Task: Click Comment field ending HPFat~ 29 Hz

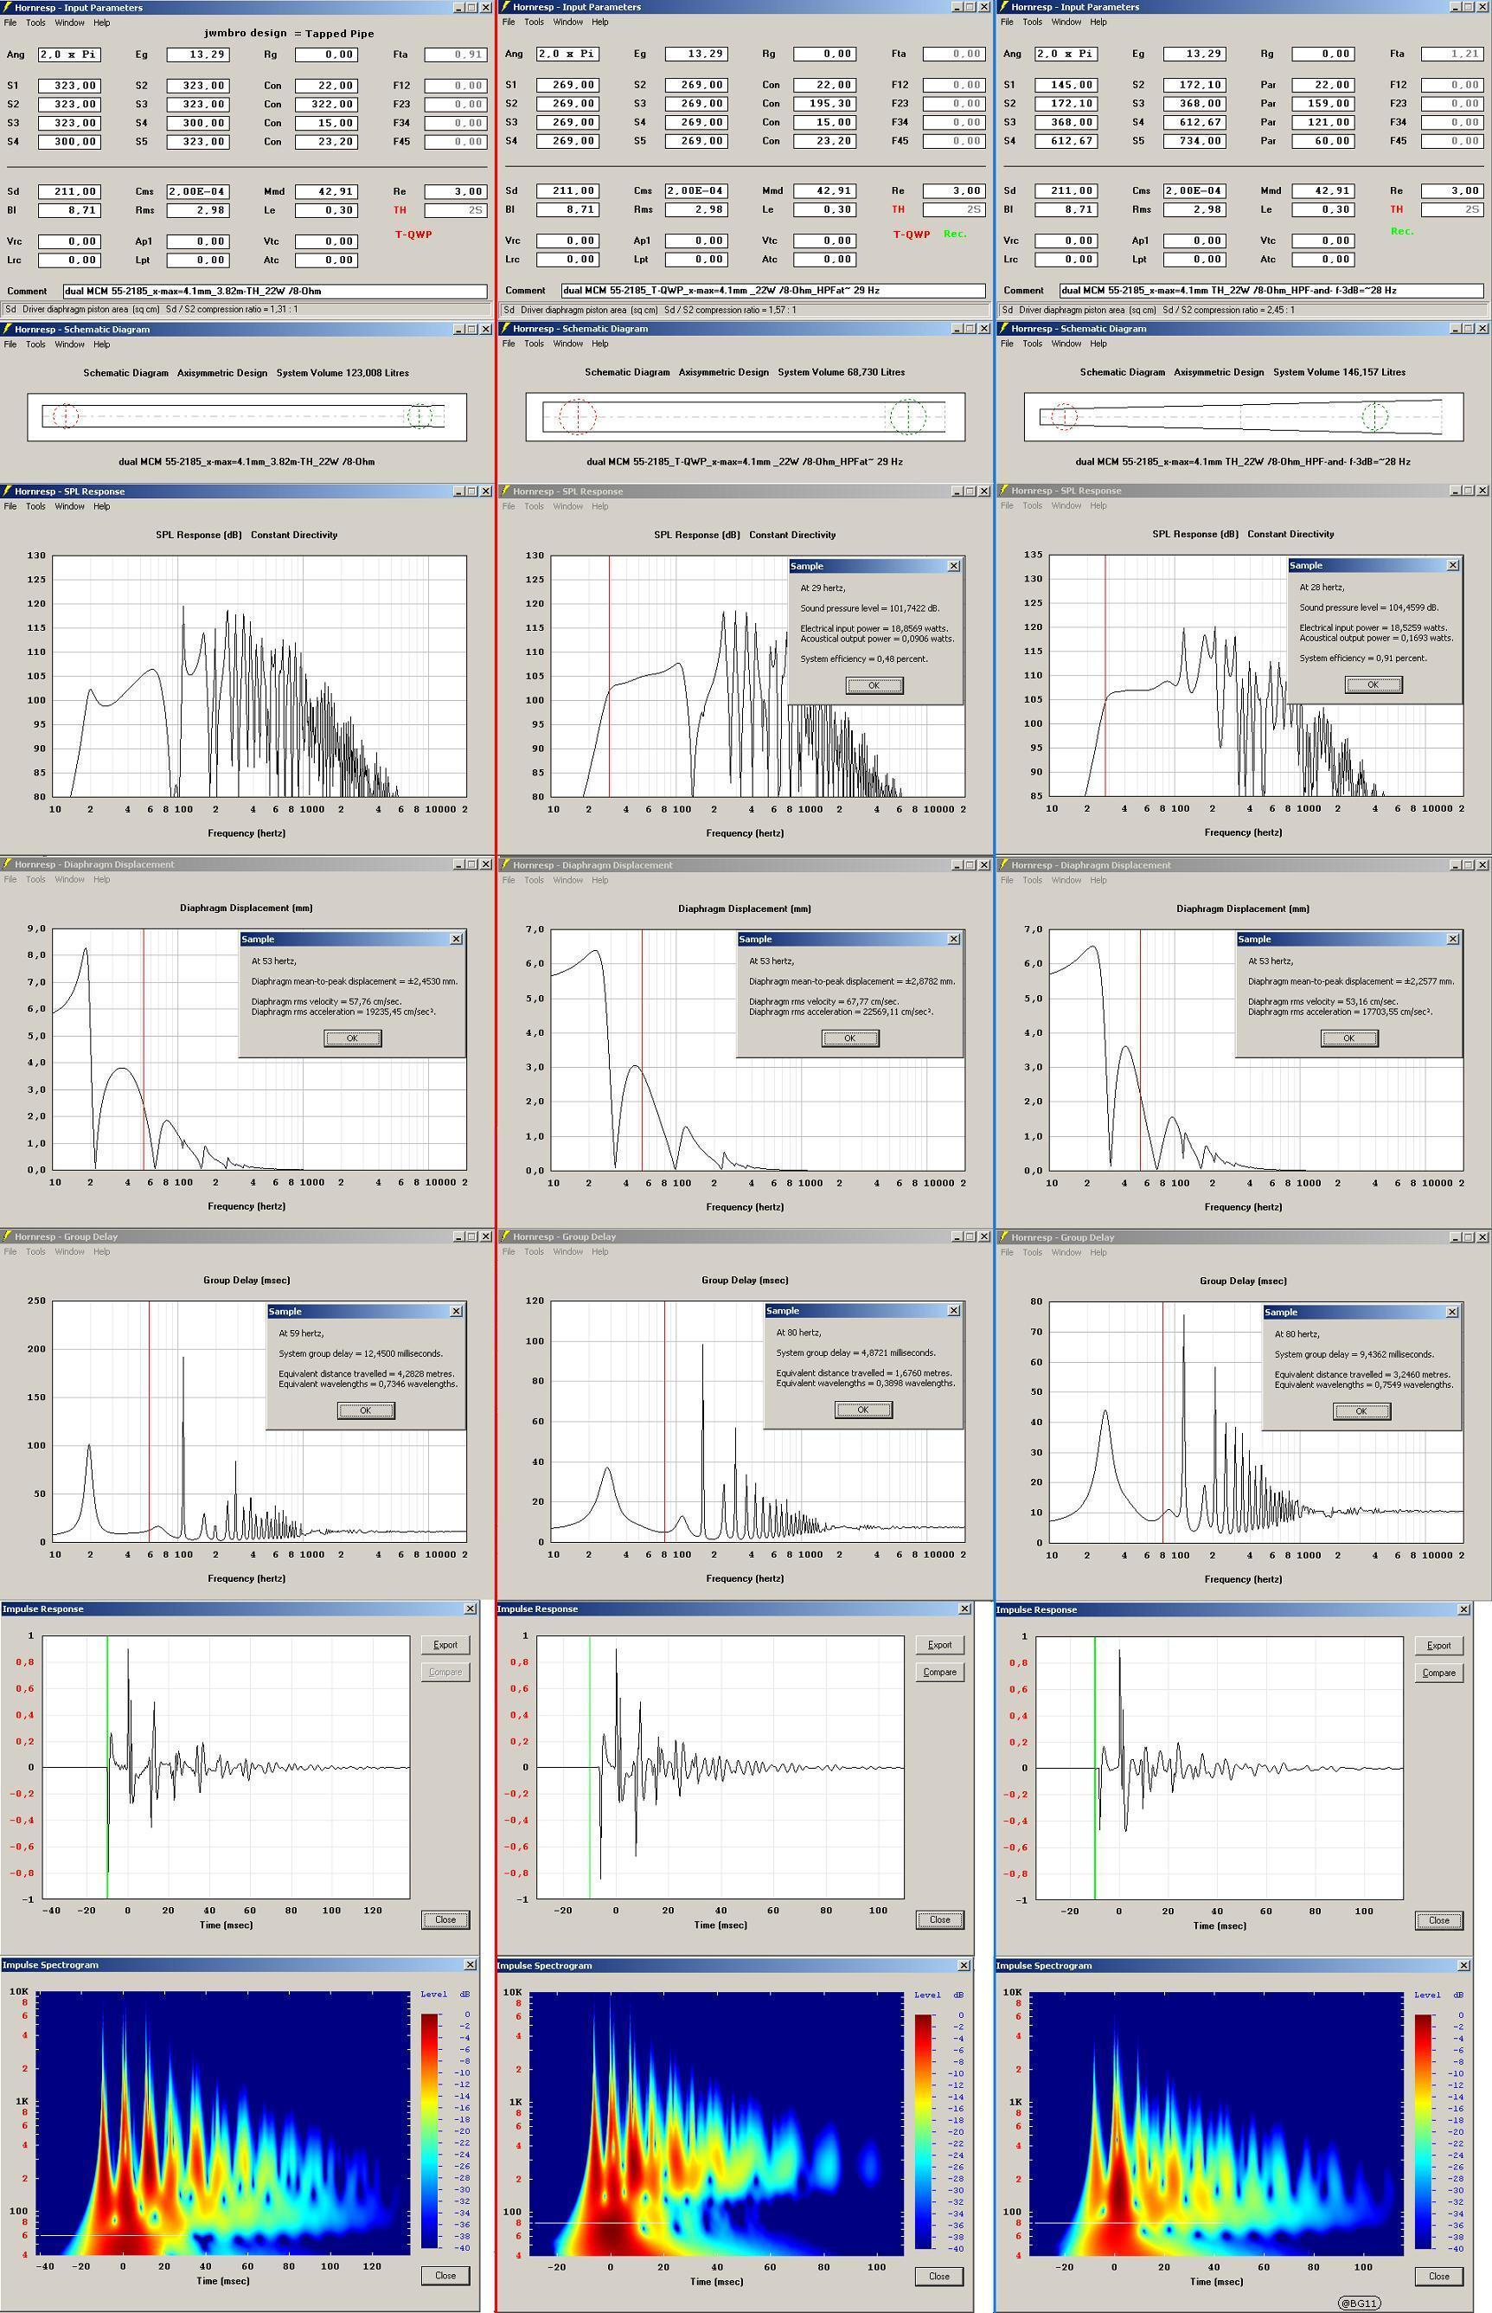Action: pyautogui.click(x=773, y=290)
